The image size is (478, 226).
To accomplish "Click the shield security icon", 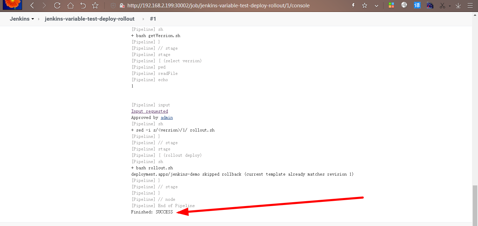I will pos(113,6).
